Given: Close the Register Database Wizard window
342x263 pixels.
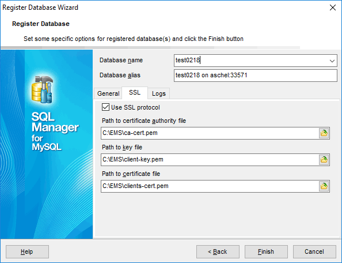Looking at the screenshot, I should [x=333, y=7].
